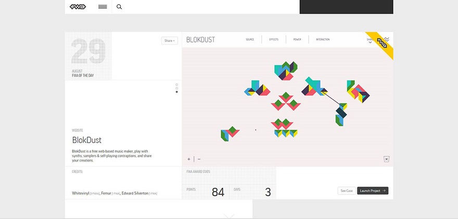Open the Power menu in BlokDust
Image resolution: width=458 pixels, height=219 pixels.
297,39
